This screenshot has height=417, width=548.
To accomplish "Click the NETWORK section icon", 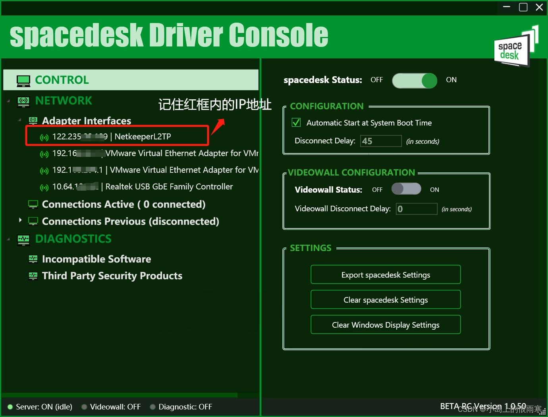I will [x=23, y=101].
